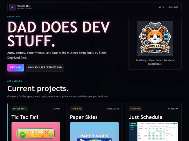Image resolution: width=189 pixels, height=141 pixels.
Task: Click the ANDROID platform label
Action: coord(56,109)
